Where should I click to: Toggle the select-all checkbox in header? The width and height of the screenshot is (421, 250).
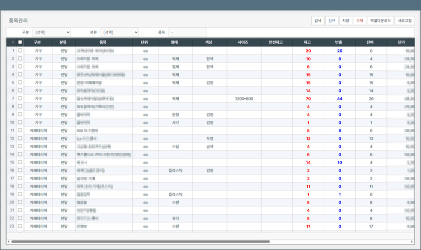(x=20, y=42)
